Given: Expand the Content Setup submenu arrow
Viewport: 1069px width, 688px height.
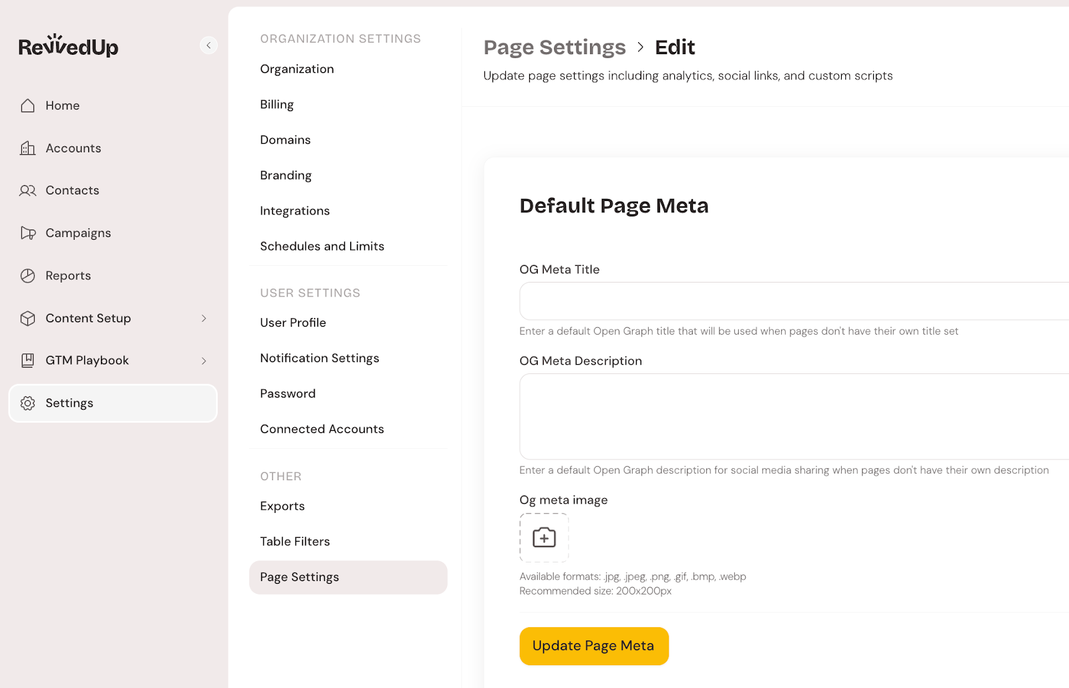Looking at the screenshot, I should click(x=204, y=319).
